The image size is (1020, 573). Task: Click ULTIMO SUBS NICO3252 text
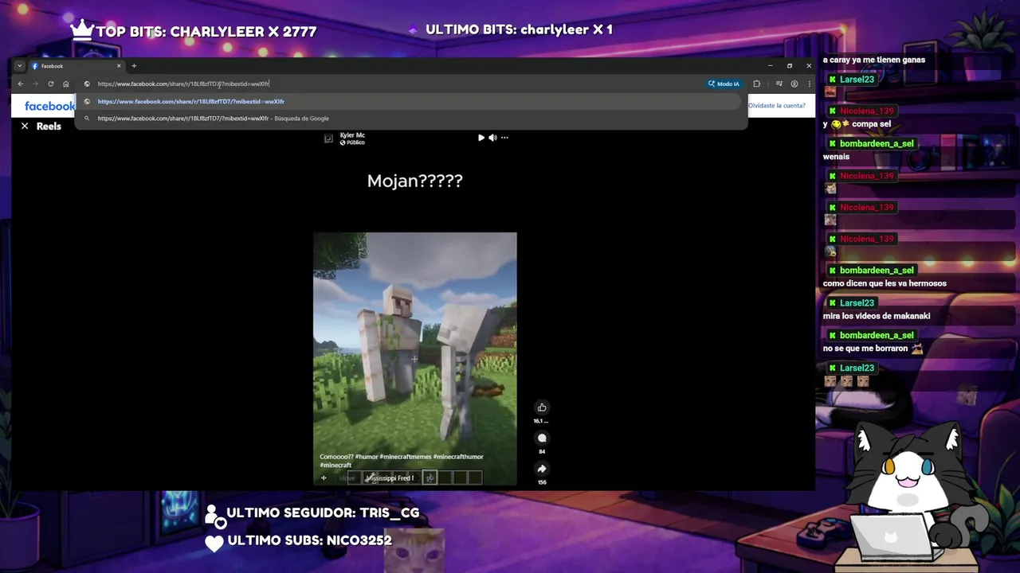click(309, 540)
